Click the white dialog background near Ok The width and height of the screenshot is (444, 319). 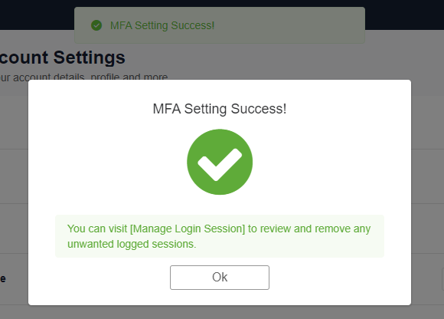pos(325,279)
